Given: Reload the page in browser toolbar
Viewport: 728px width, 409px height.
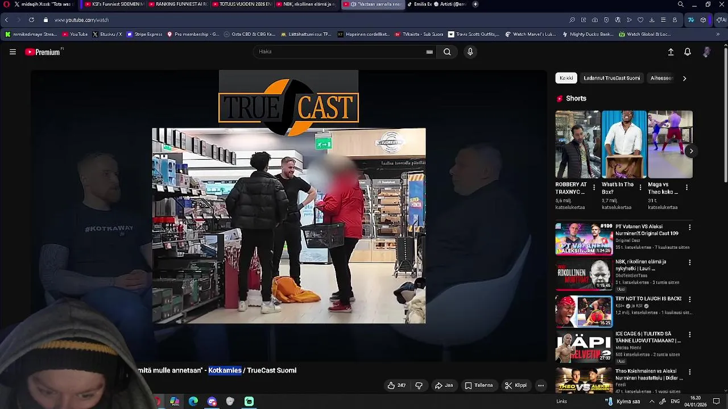Looking at the screenshot, I should point(31,20).
